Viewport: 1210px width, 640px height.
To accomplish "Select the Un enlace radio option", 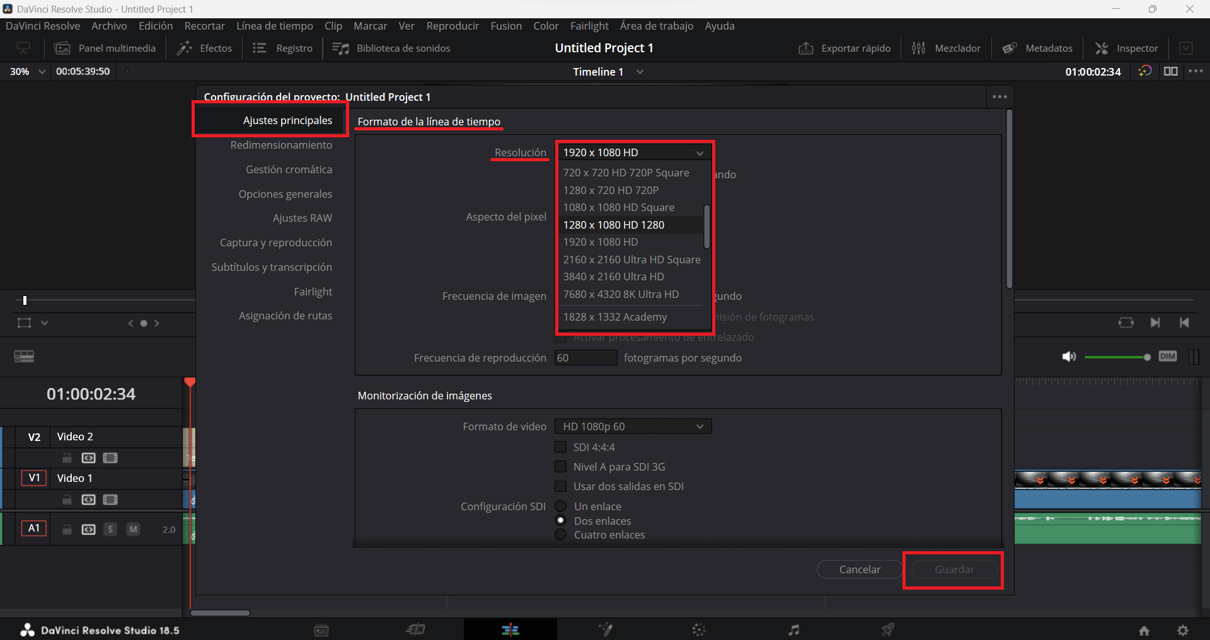I will coord(560,506).
